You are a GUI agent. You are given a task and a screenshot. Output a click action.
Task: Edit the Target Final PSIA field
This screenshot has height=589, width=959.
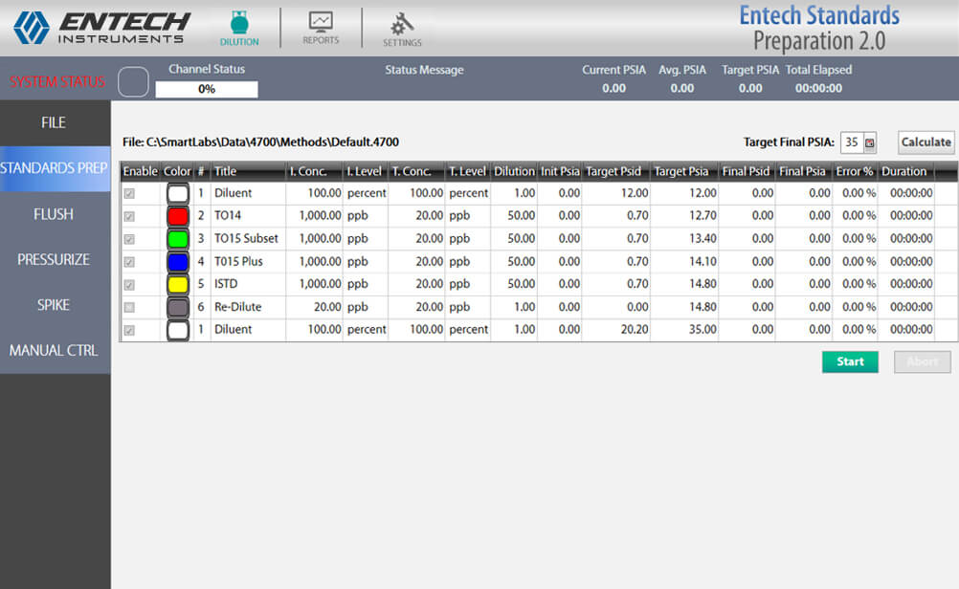coord(852,142)
